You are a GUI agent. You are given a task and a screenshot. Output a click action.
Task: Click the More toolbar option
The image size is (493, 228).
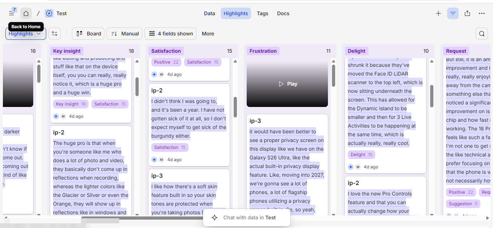[x=208, y=34]
